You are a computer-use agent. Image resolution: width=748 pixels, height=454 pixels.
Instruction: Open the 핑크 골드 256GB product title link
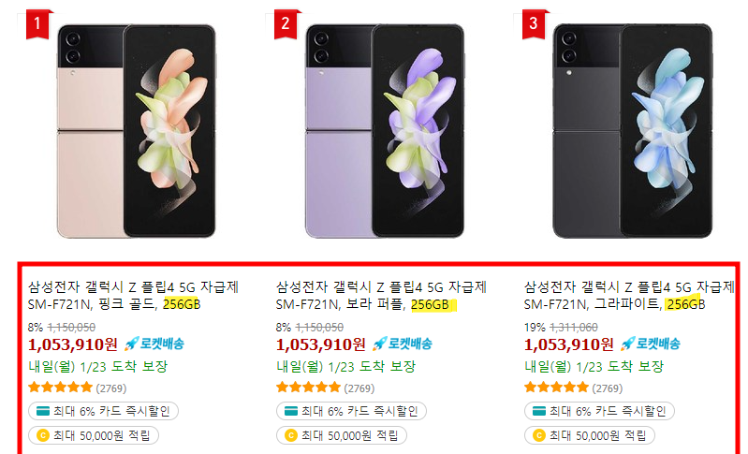tap(133, 296)
